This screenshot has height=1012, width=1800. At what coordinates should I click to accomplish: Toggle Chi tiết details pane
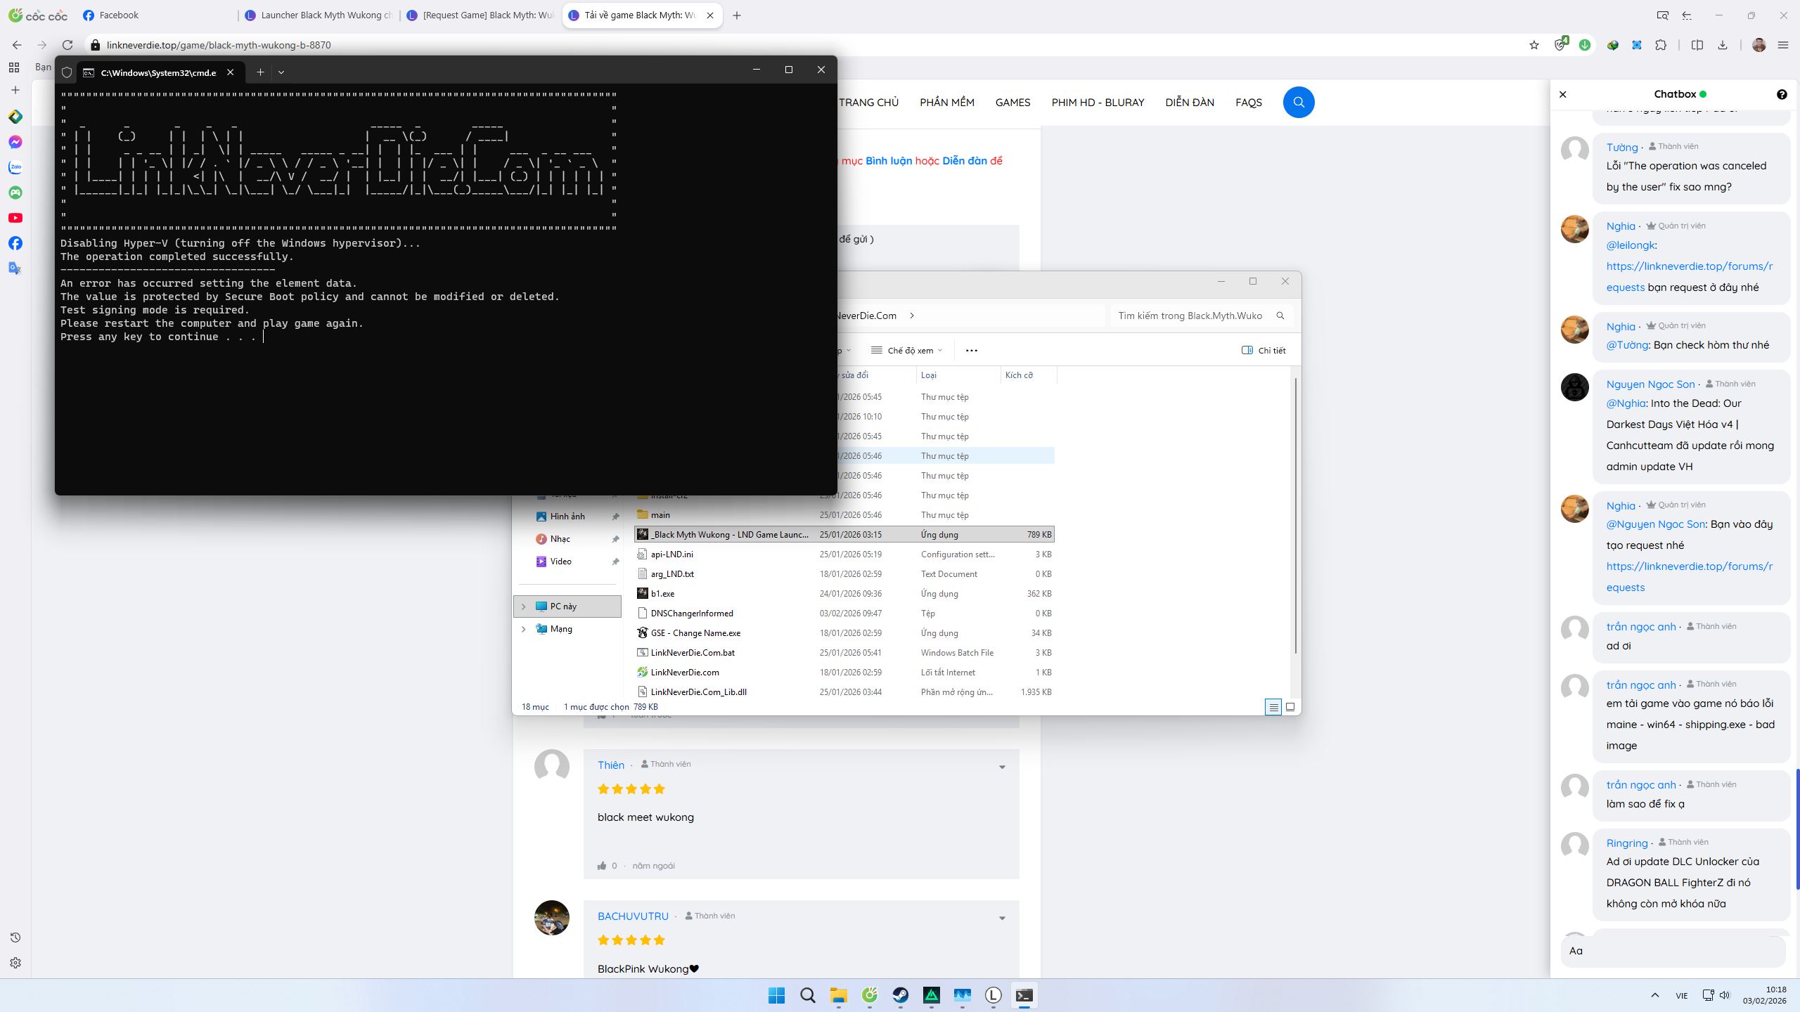tap(1264, 350)
